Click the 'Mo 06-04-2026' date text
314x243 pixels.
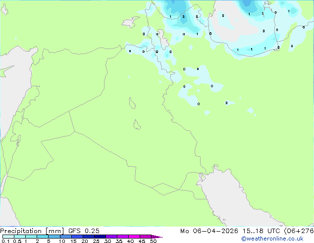(x=209, y=231)
